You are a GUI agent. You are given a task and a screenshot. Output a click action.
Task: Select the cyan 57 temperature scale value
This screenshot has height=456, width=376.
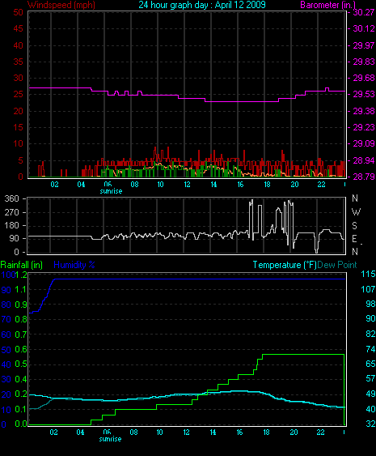coord(371,378)
